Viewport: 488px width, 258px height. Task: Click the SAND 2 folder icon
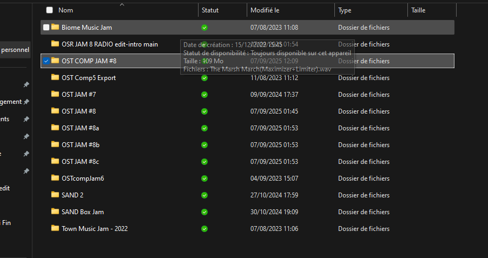coord(55,195)
